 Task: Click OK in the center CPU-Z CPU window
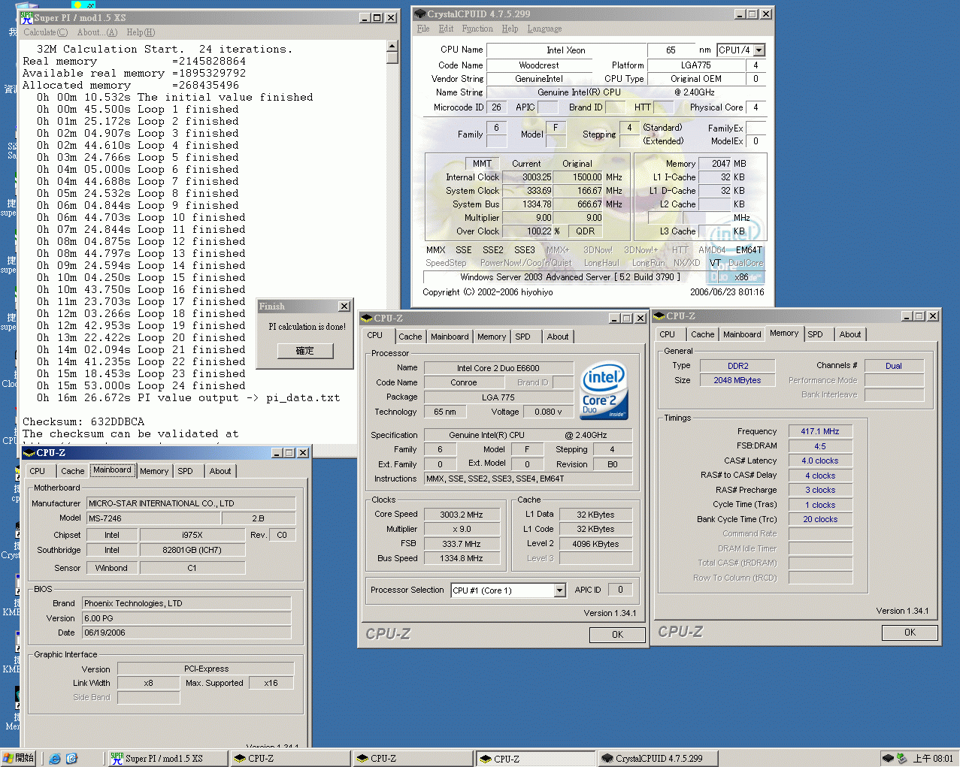(617, 635)
